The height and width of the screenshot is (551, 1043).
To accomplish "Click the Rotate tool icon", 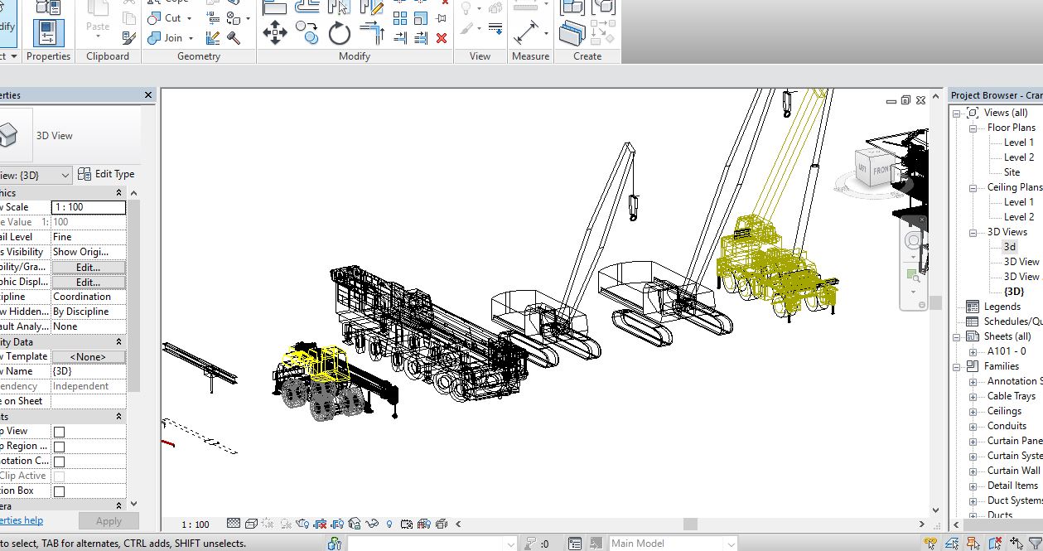I will pos(340,33).
